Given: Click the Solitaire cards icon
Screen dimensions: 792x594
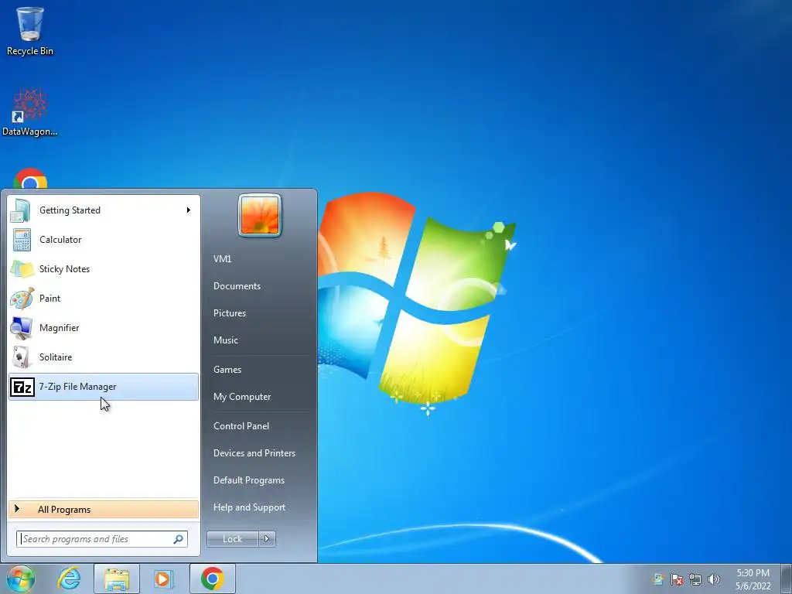Looking at the screenshot, I should [21, 357].
